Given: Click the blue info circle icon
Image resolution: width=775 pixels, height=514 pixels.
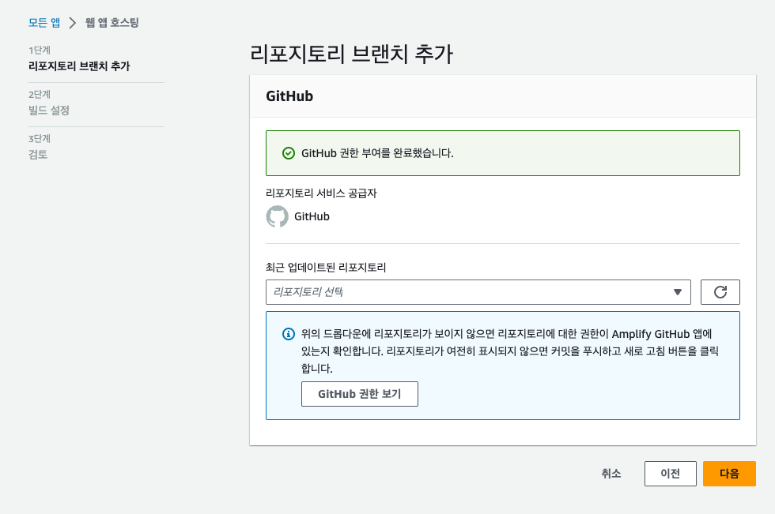Looking at the screenshot, I should (288, 334).
